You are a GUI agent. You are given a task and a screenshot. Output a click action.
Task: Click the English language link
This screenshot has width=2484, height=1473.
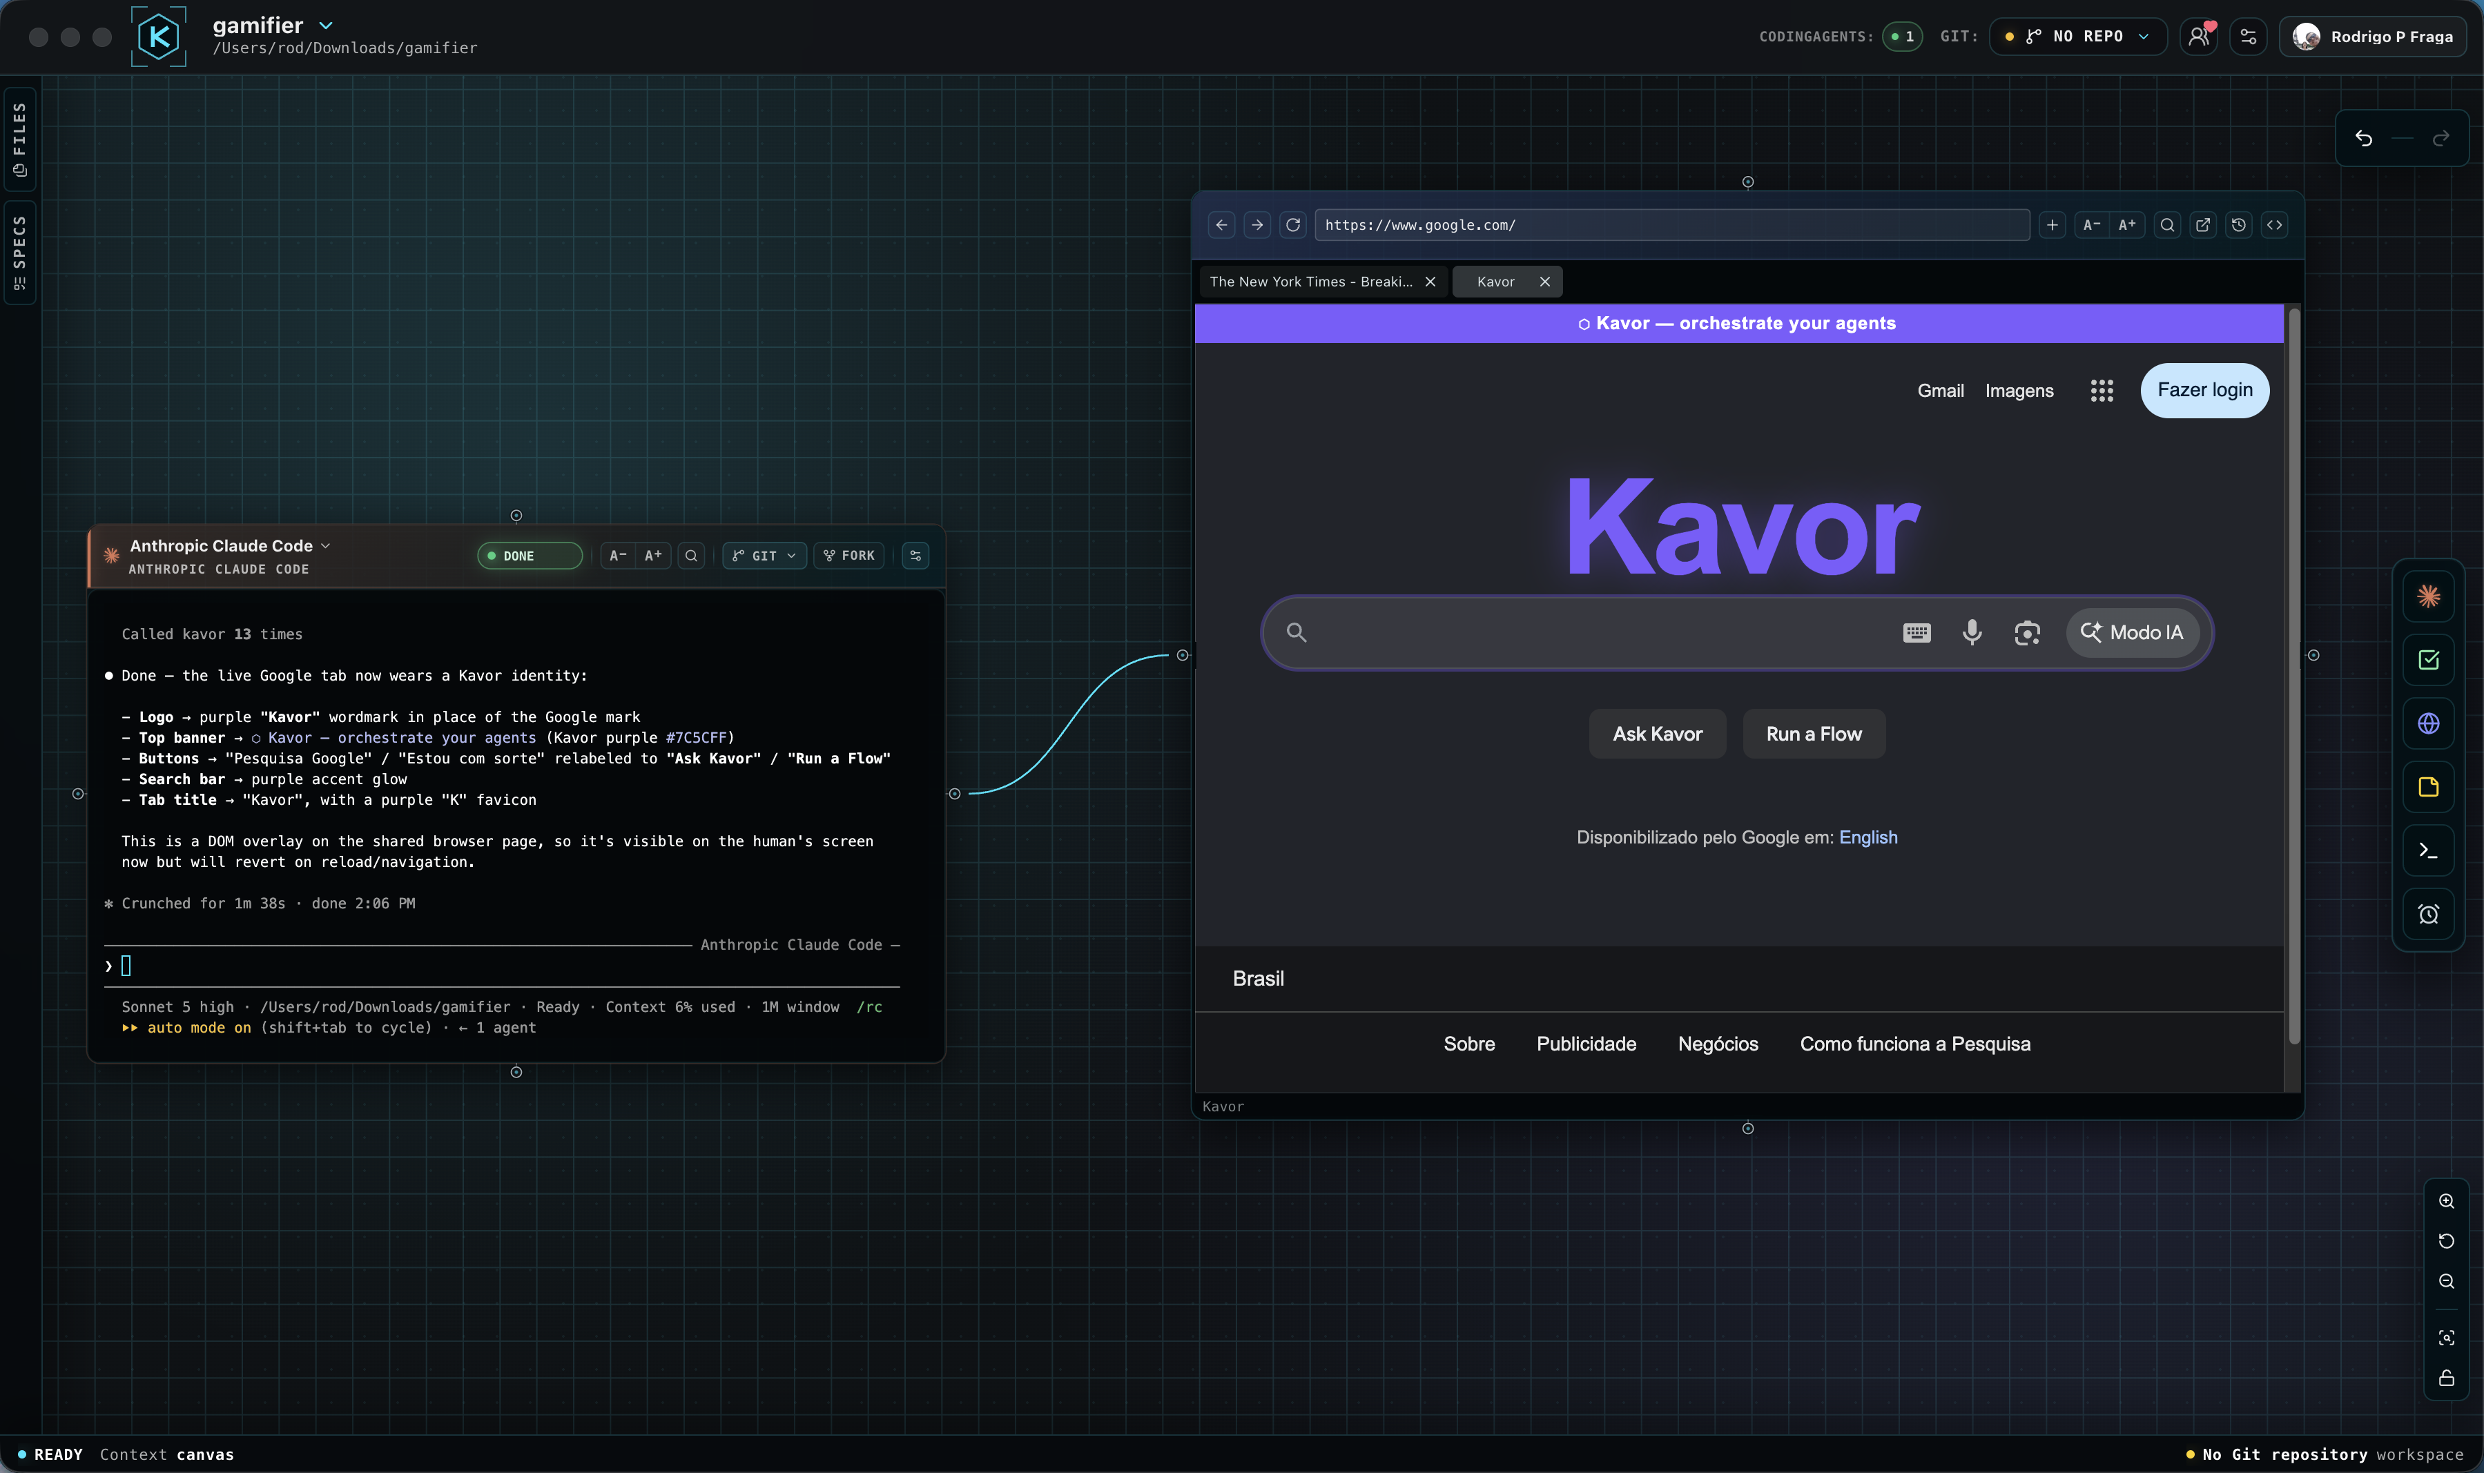pos(1867,837)
